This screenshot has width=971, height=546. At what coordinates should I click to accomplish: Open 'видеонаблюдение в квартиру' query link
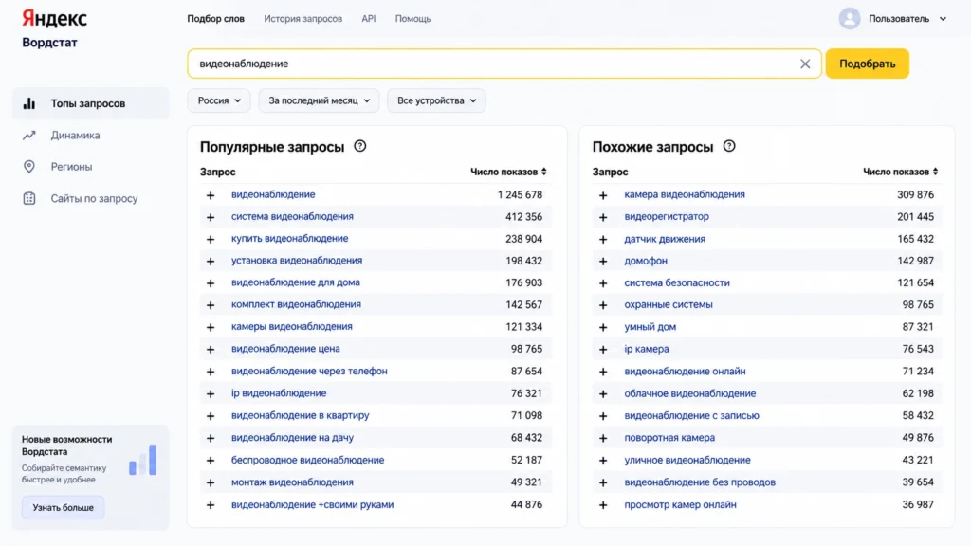click(300, 415)
